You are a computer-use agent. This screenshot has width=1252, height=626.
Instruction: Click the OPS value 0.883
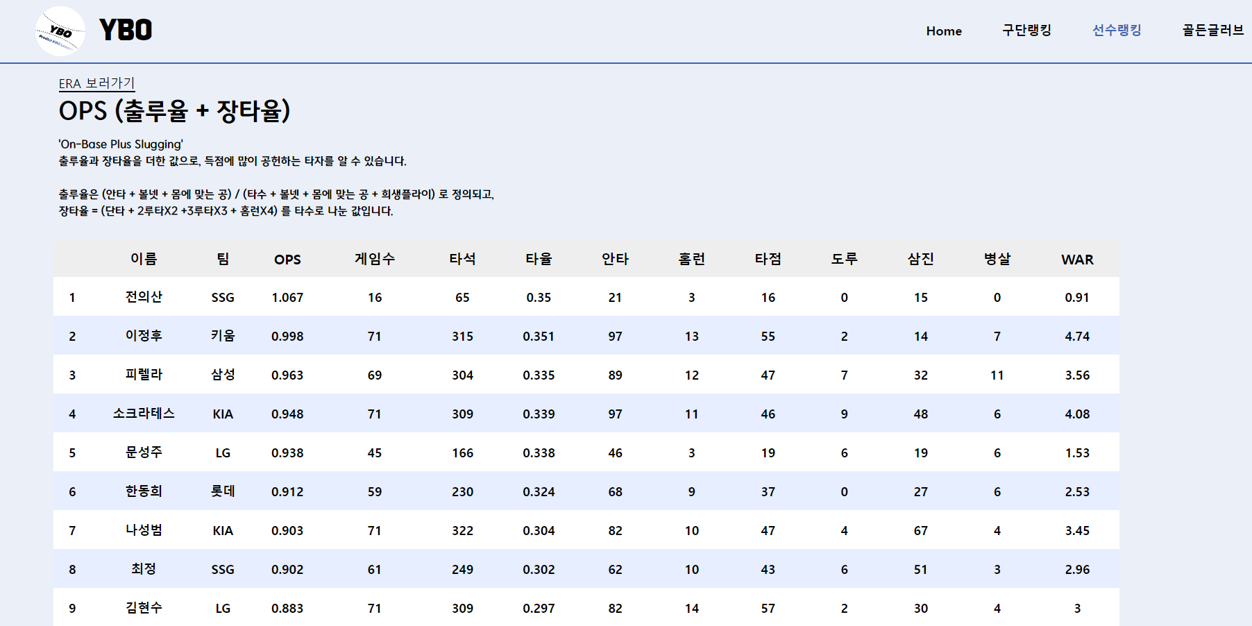(287, 609)
